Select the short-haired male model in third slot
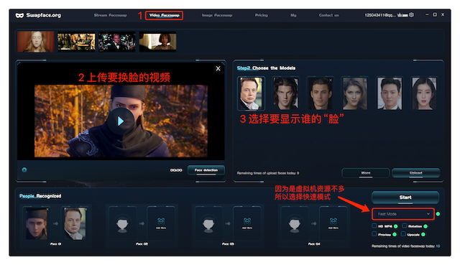Screen dimensions: 460x265 pyautogui.click(x=320, y=93)
